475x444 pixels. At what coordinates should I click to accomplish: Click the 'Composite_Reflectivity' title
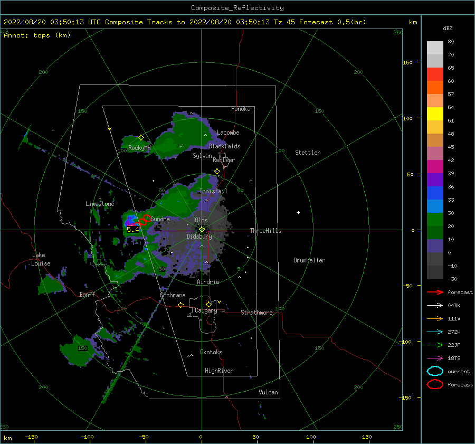(237, 8)
